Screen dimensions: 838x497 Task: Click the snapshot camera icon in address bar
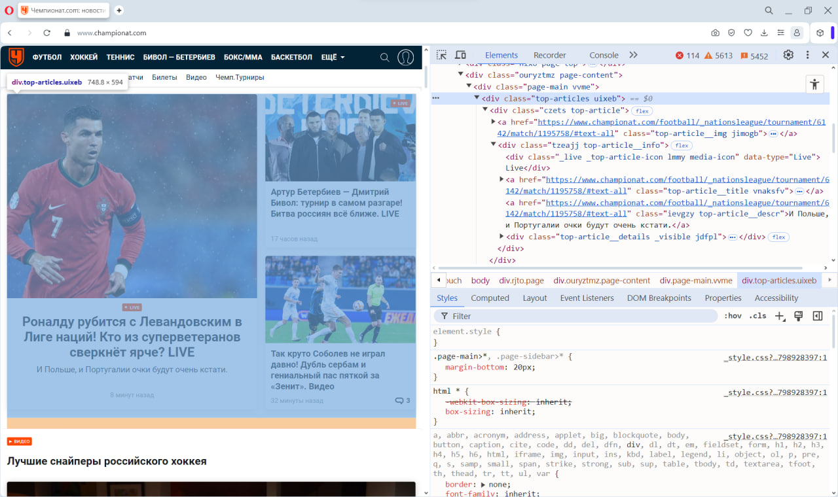point(716,33)
